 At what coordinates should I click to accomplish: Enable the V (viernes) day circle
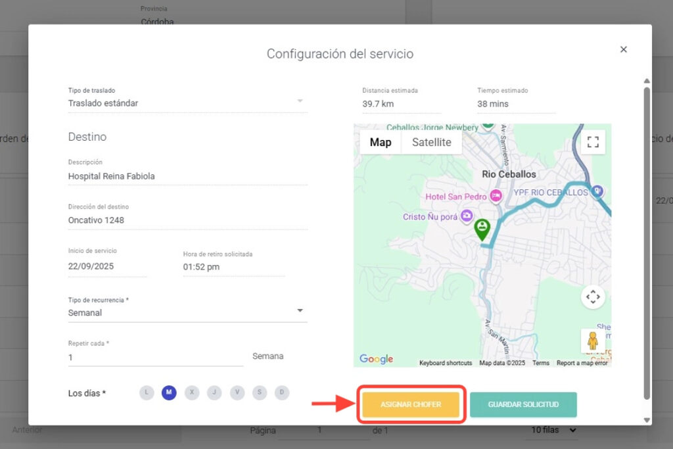pos(237,392)
